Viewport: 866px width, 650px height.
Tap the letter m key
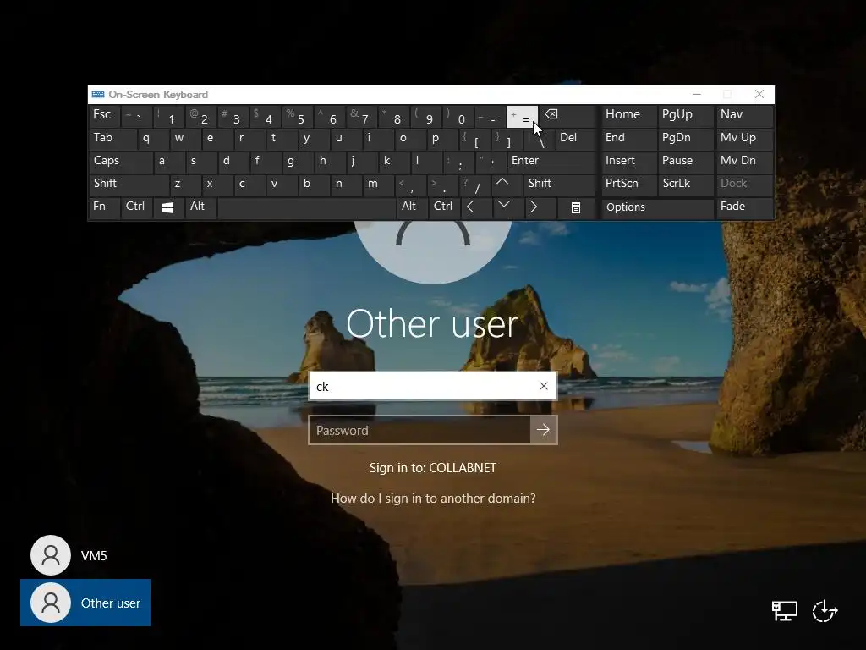pyautogui.click(x=378, y=184)
